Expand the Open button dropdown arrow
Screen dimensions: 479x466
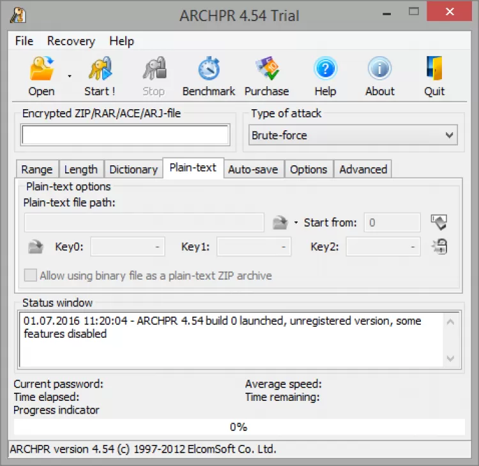tap(70, 76)
